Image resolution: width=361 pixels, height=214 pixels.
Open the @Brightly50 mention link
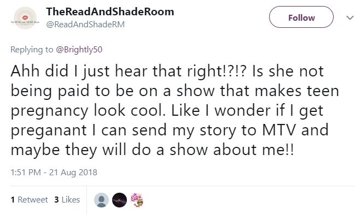tap(79, 50)
